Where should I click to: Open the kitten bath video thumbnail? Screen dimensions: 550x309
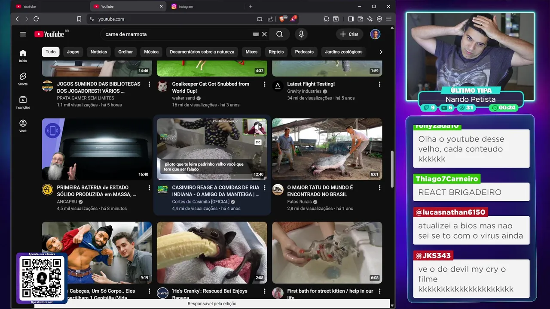tap(327, 253)
